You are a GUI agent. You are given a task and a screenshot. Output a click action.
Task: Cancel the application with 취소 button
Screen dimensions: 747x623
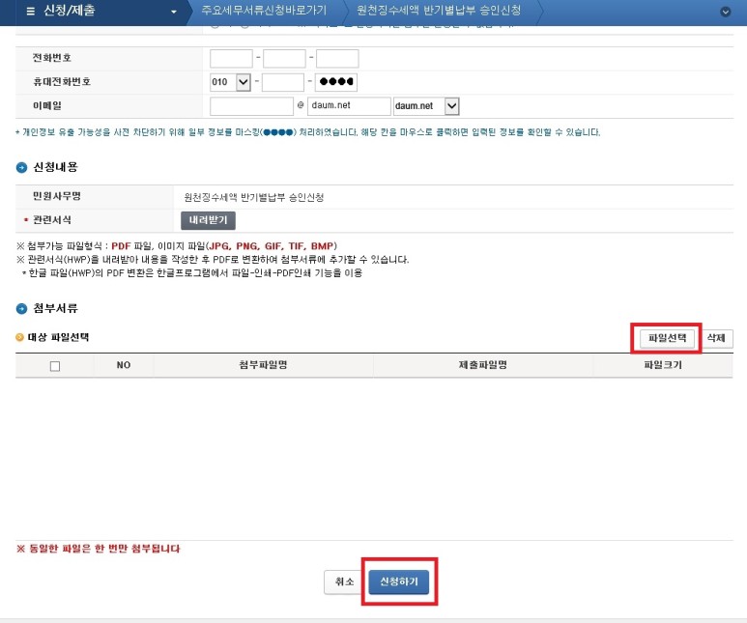[344, 582]
